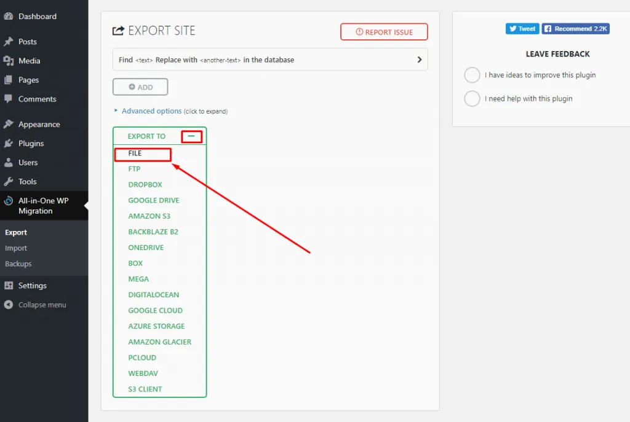The image size is (630, 422).
Task: Choose BACKBLAZE B2 export option
Action: [153, 232]
